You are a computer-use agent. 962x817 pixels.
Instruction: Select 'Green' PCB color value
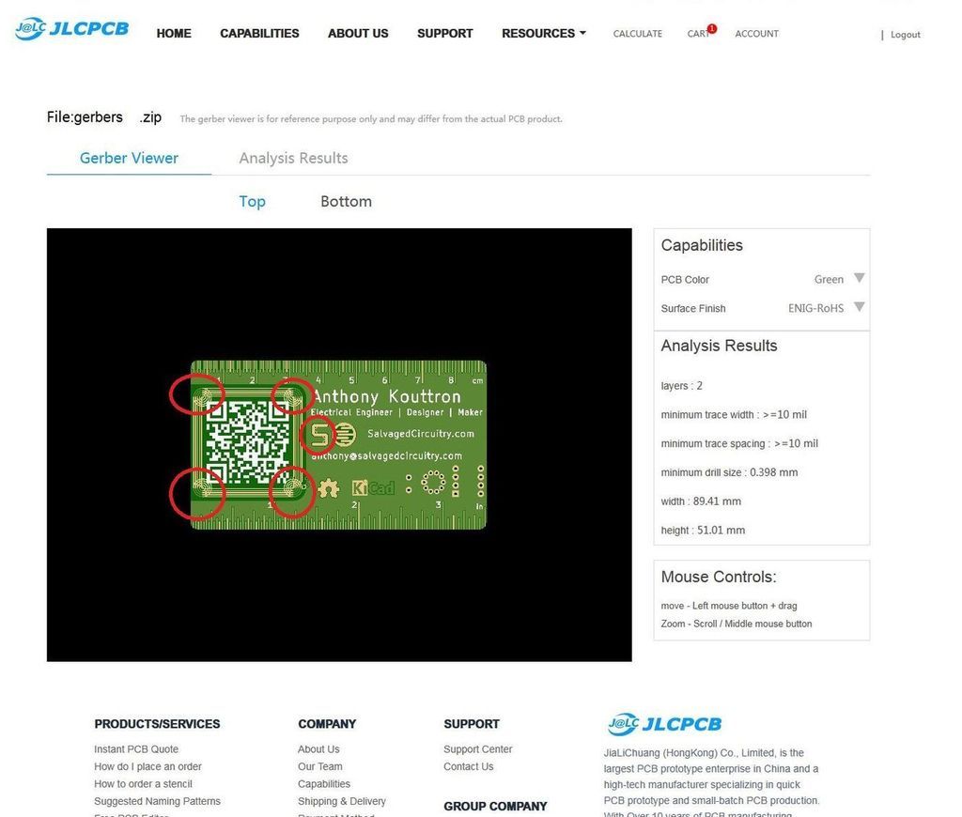click(829, 279)
